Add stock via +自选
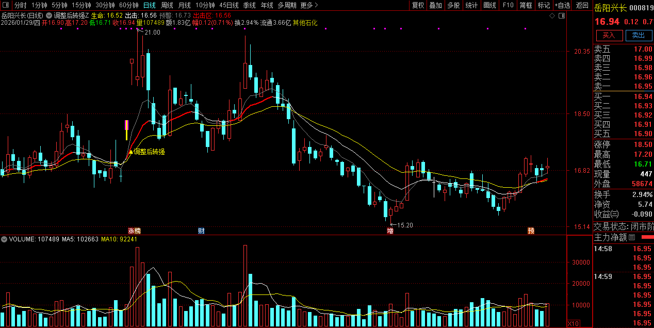The height and width of the screenshot is (328, 654). click(563, 5)
